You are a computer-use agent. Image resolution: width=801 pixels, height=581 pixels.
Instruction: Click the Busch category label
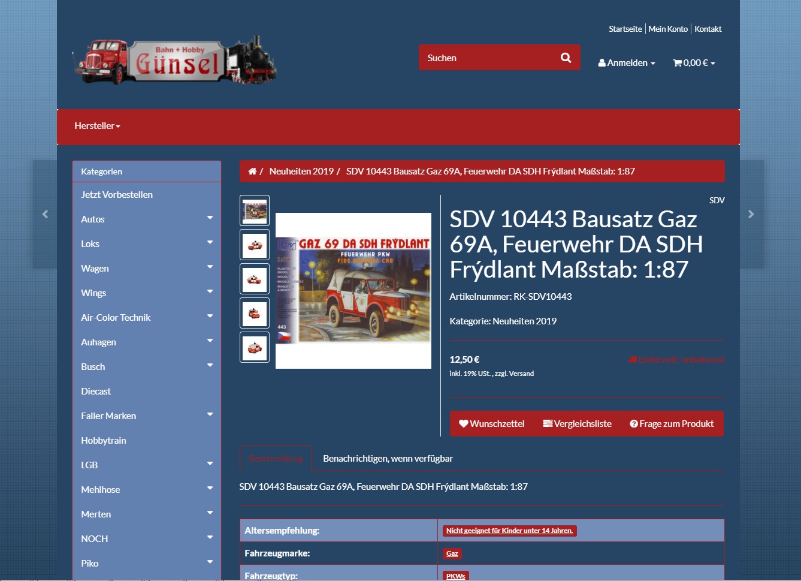(x=93, y=367)
